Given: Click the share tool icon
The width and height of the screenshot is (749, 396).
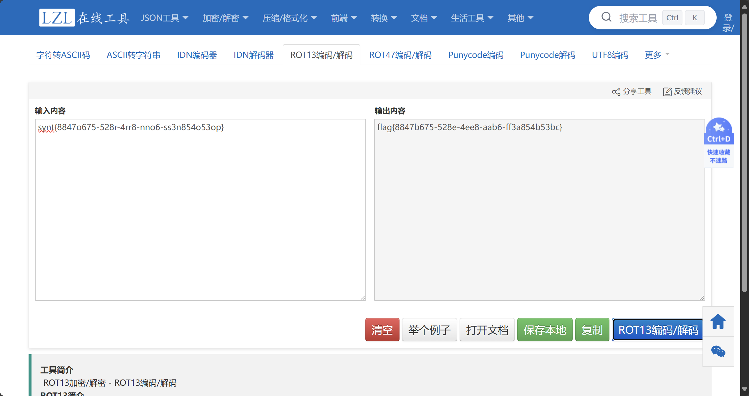Looking at the screenshot, I should [616, 92].
